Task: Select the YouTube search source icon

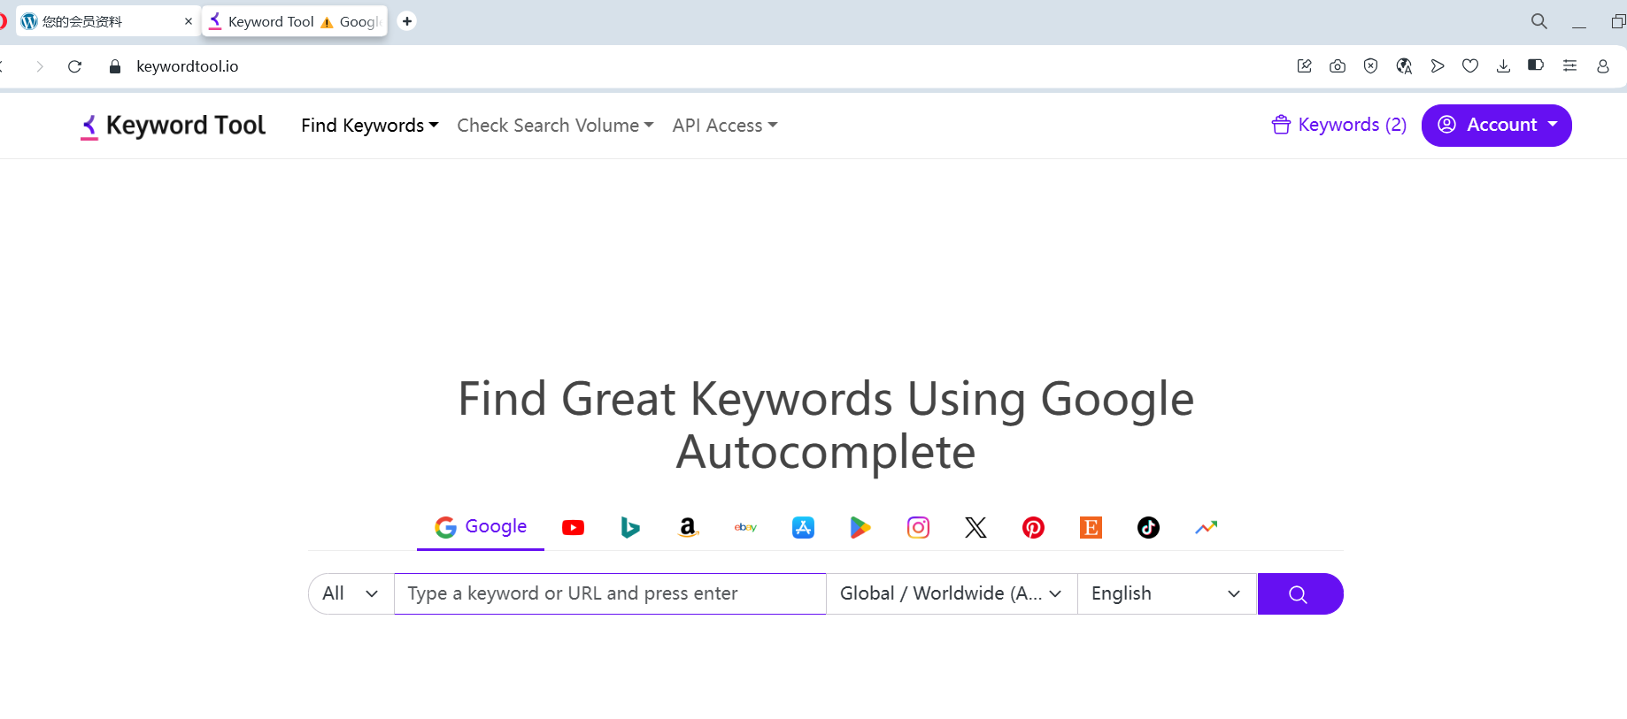Action: click(573, 528)
